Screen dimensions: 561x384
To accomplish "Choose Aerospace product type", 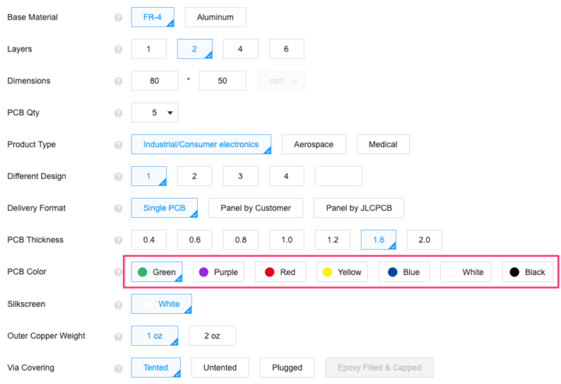I will tap(313, 145).
